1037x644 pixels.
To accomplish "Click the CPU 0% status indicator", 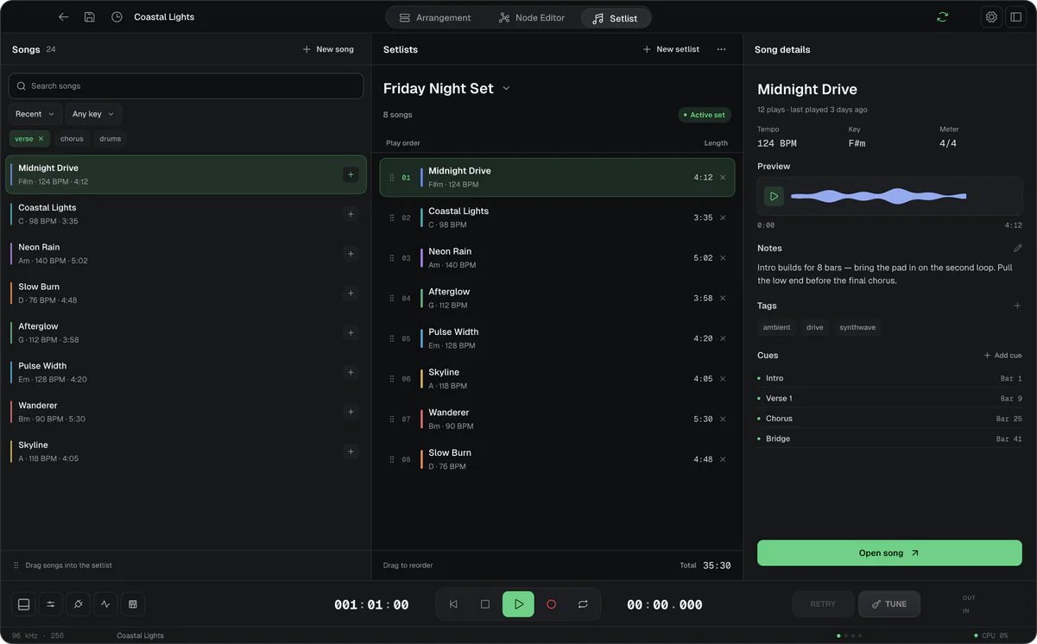I will 991,635.
